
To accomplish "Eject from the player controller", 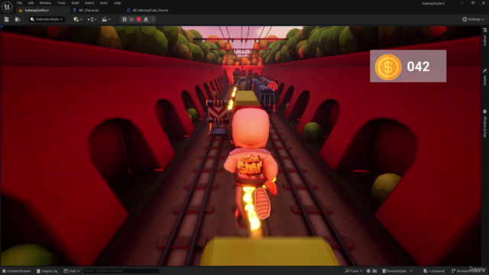I will point(146,19).
